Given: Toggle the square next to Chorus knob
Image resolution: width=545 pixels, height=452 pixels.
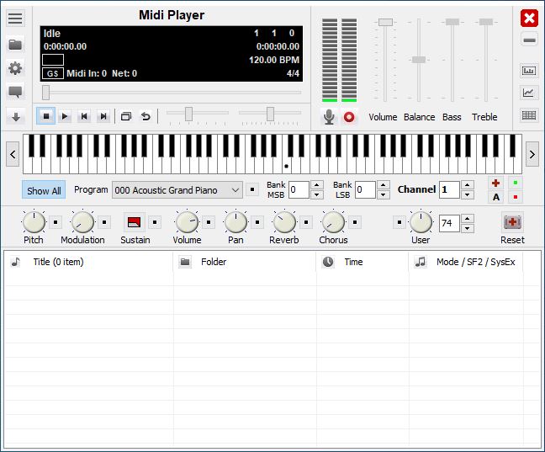Looking at the screenshot, I should click(355, 222).
